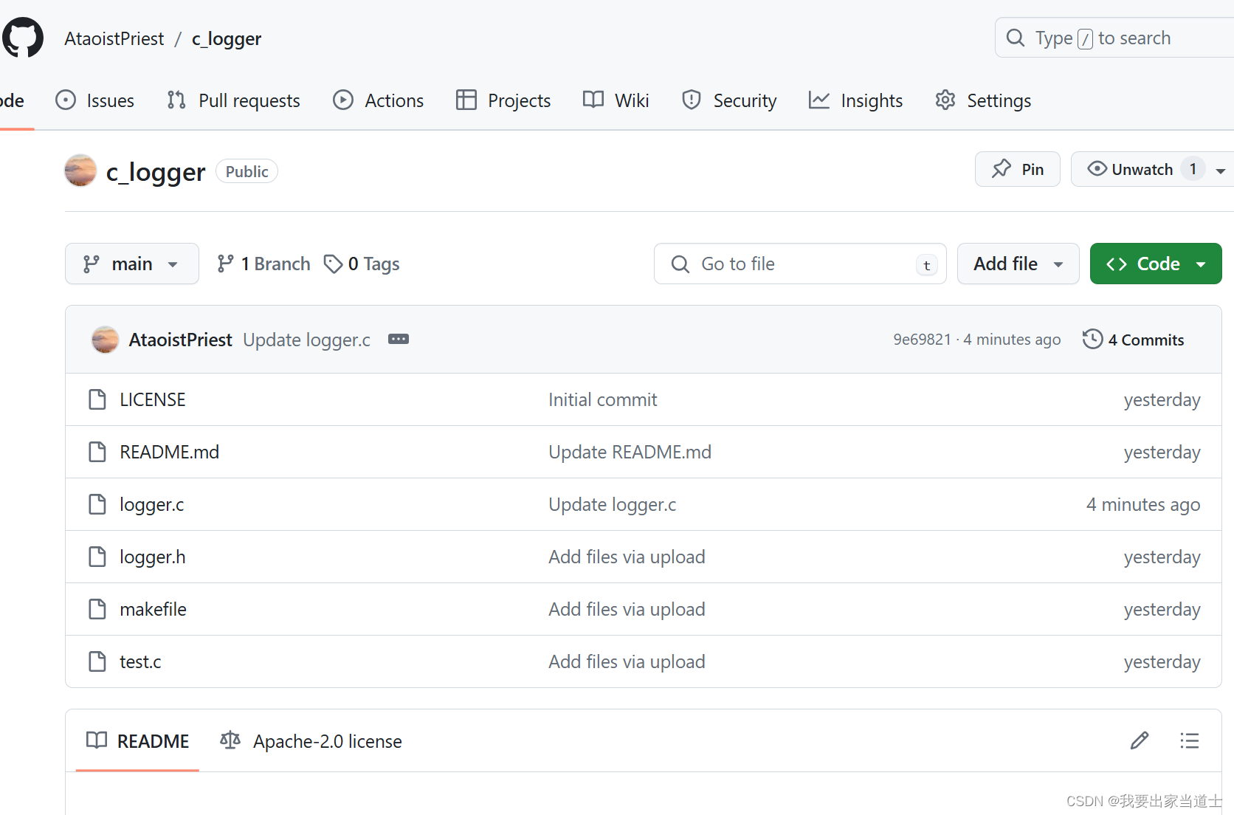
Task: Pin the c_logger repository
Action: (x=1017, y=169)
